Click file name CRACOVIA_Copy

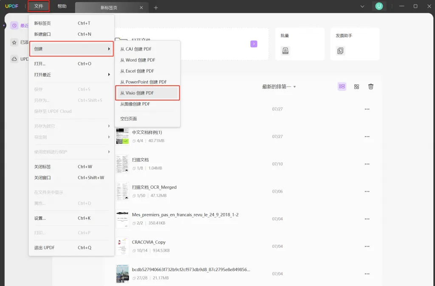click(149, 242)
